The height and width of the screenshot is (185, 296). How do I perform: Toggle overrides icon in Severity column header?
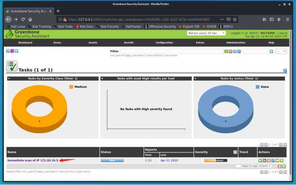click(235, 152)
